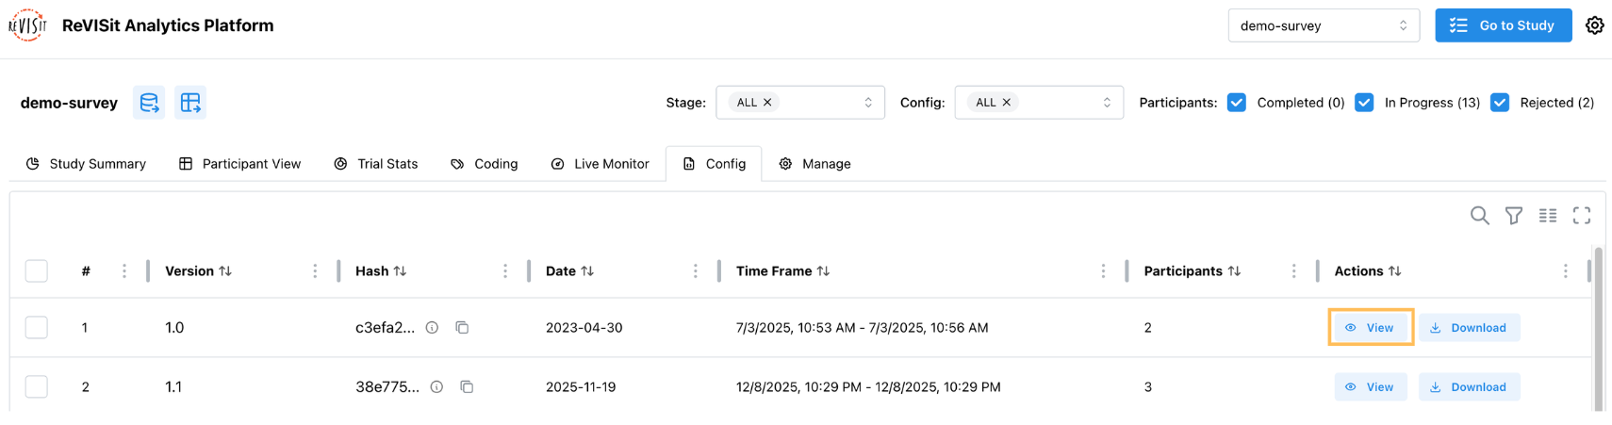Open the Time Frame column options menu
Screen dimensions: 1612x425
[1103, 271]
